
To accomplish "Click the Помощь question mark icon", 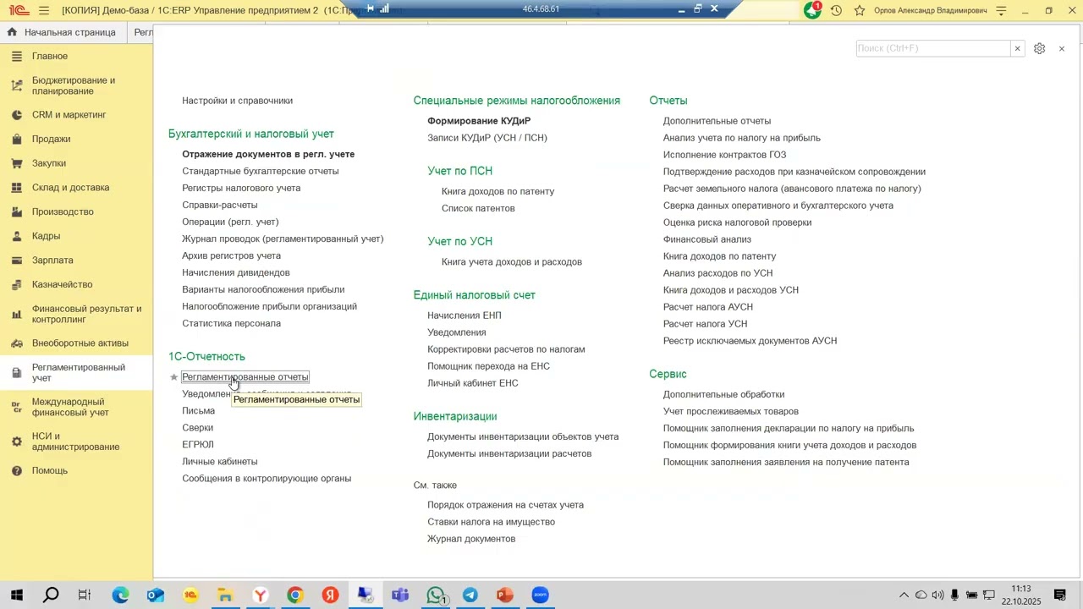I will point(16,470).
